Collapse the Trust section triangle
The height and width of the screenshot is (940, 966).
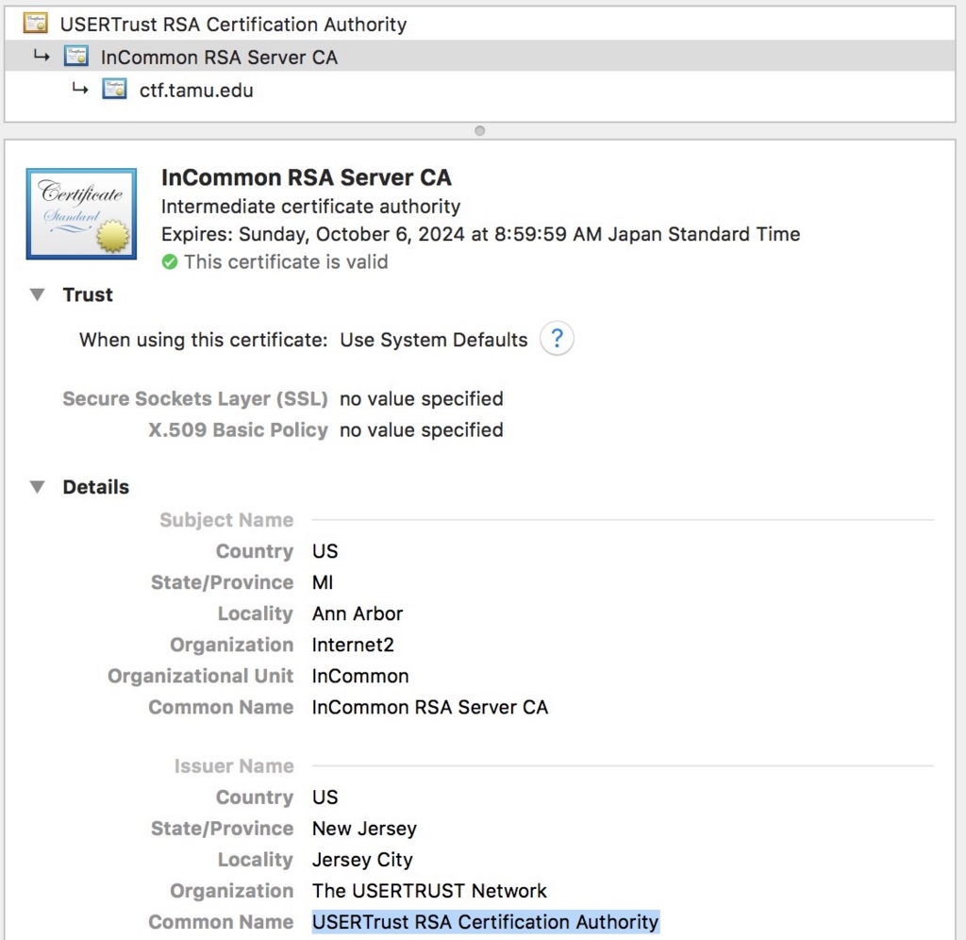pyautogui.click(x=38, y=294)
